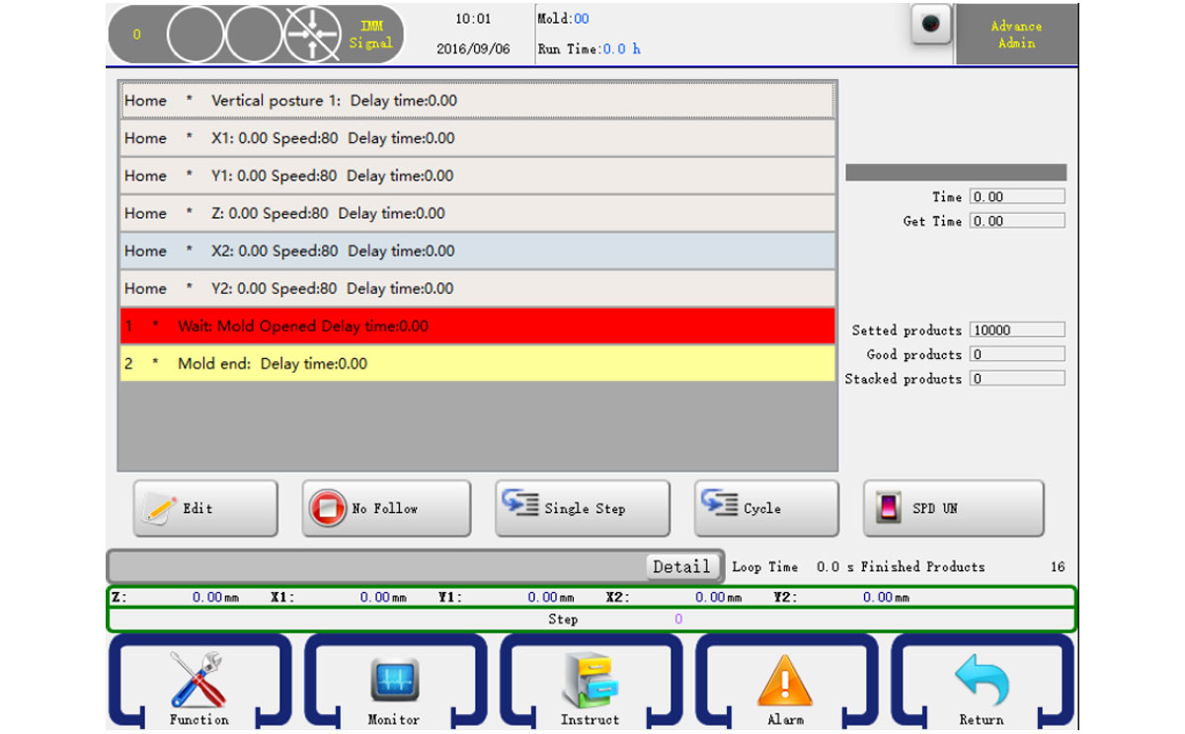Click the Advance Admin user panel
The image size is (1185, 734).
coord(1016,35)
